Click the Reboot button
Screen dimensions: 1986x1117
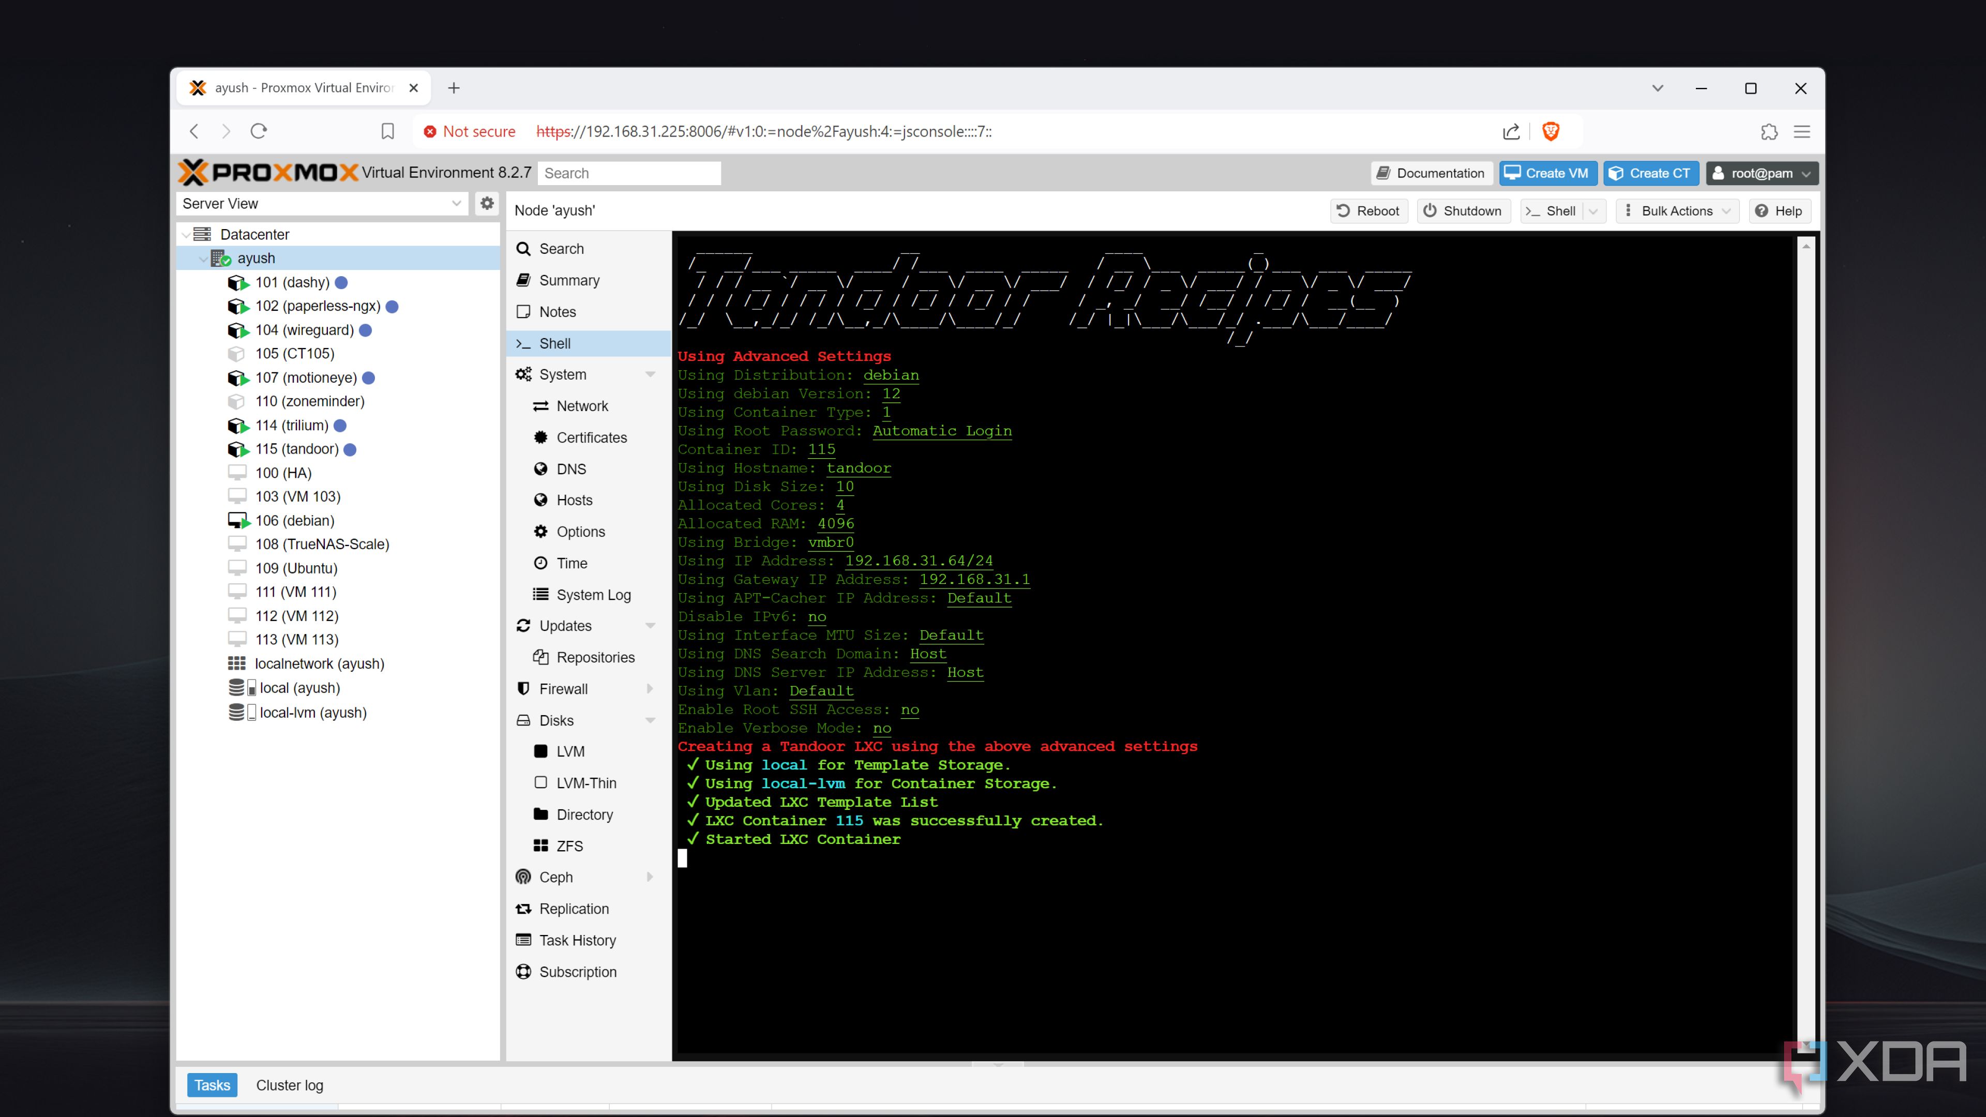click(x=1368, y=211)
